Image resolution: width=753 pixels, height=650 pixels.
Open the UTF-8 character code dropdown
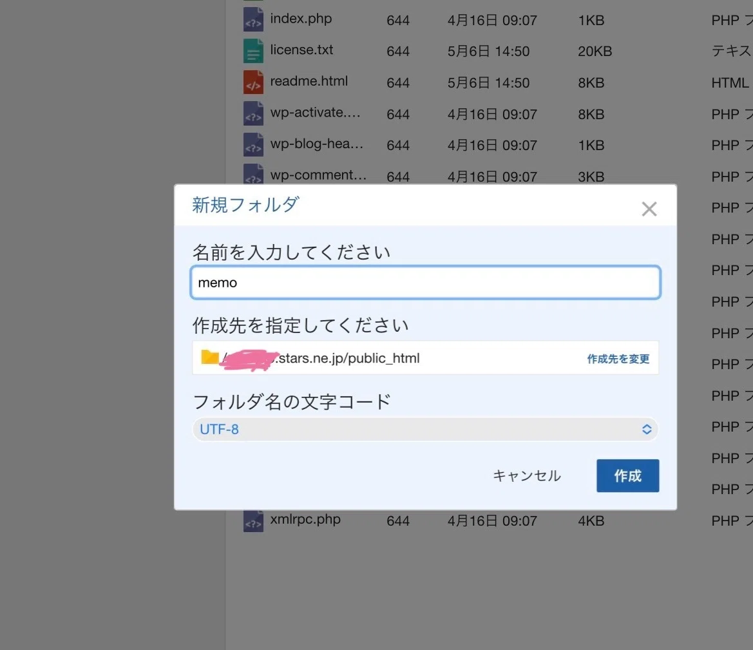tap(426, 429)
